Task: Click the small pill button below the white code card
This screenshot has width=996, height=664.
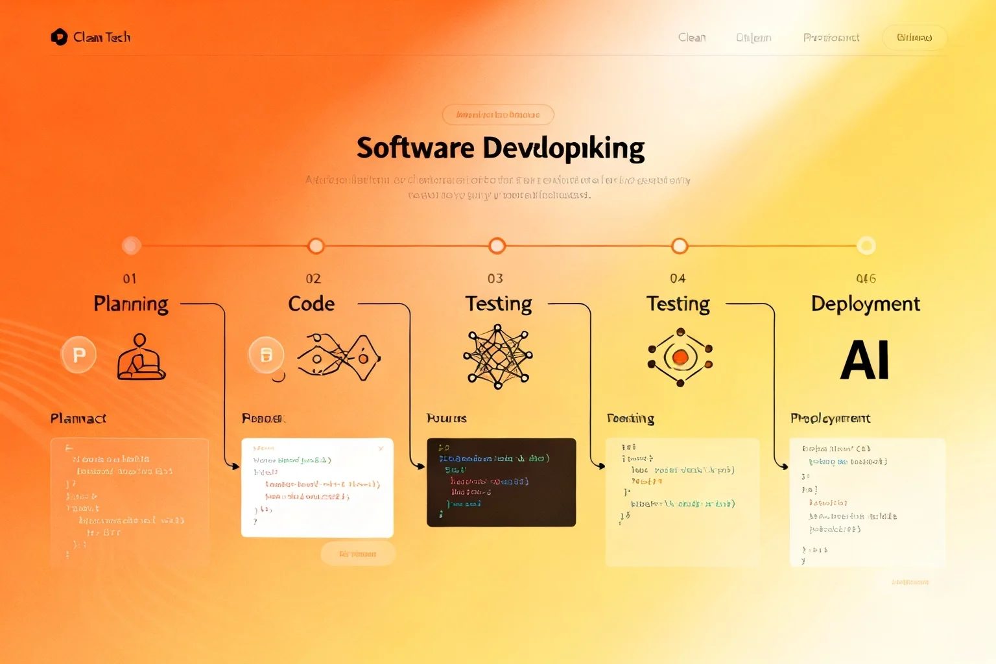Action: click(358, 554)
